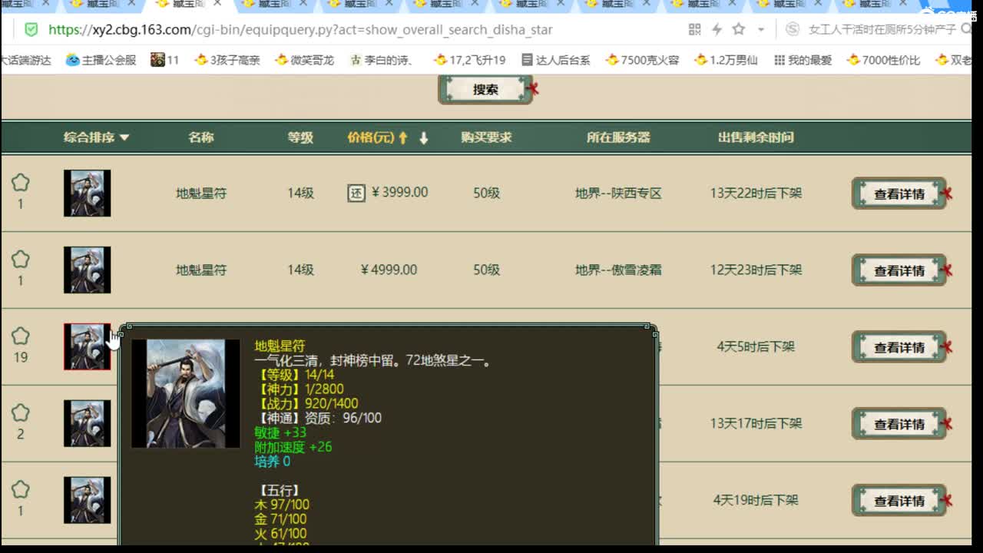The image size is (983, 553).
Task: Open the red-bordered item thumbnail
Action: [x=87, y=346]
